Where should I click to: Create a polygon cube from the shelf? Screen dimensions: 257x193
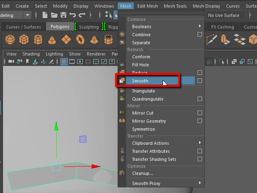tap(24, 40)
